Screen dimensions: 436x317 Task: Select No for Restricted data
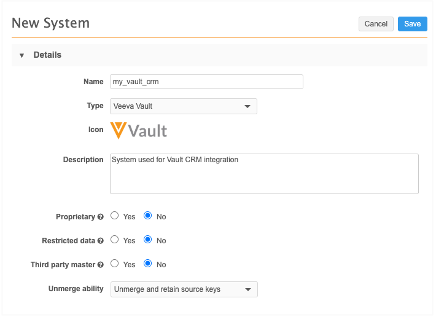[147, 240]
